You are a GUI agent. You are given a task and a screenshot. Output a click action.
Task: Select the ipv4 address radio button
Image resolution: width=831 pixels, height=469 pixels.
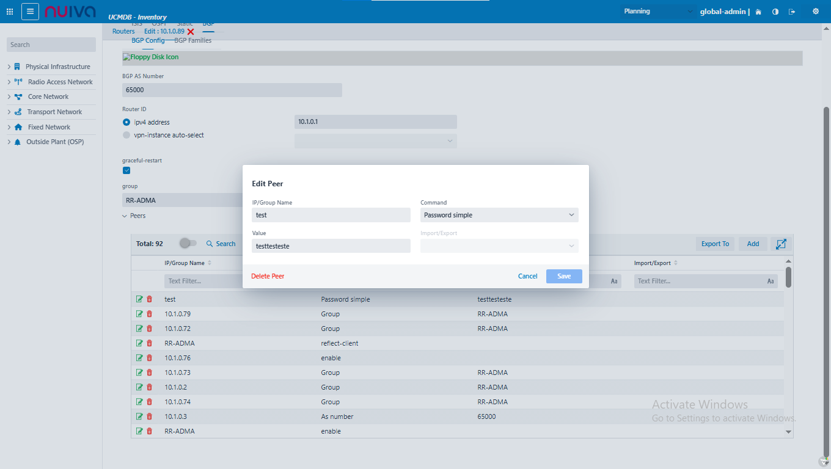pos(126,122)
